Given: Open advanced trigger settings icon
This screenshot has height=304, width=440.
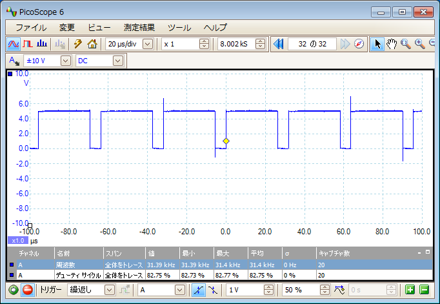Looking at the screenshot, I should [339, 290].
